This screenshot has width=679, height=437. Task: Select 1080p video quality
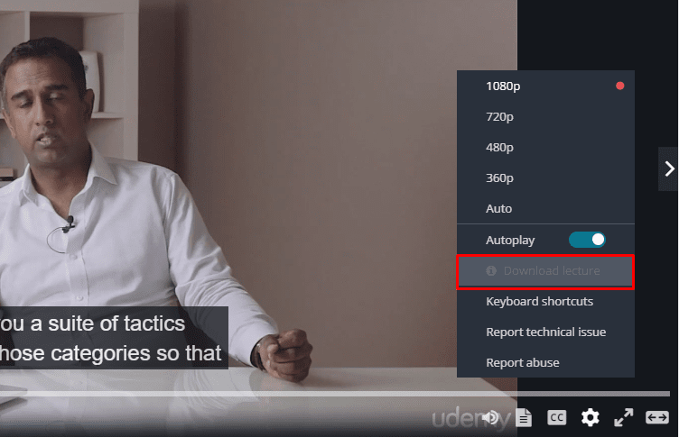pos(545,86)
